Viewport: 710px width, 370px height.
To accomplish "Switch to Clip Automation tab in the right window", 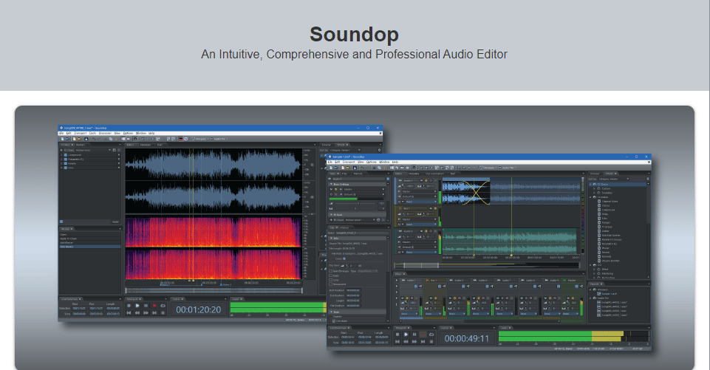I will [x=434, y=174].
